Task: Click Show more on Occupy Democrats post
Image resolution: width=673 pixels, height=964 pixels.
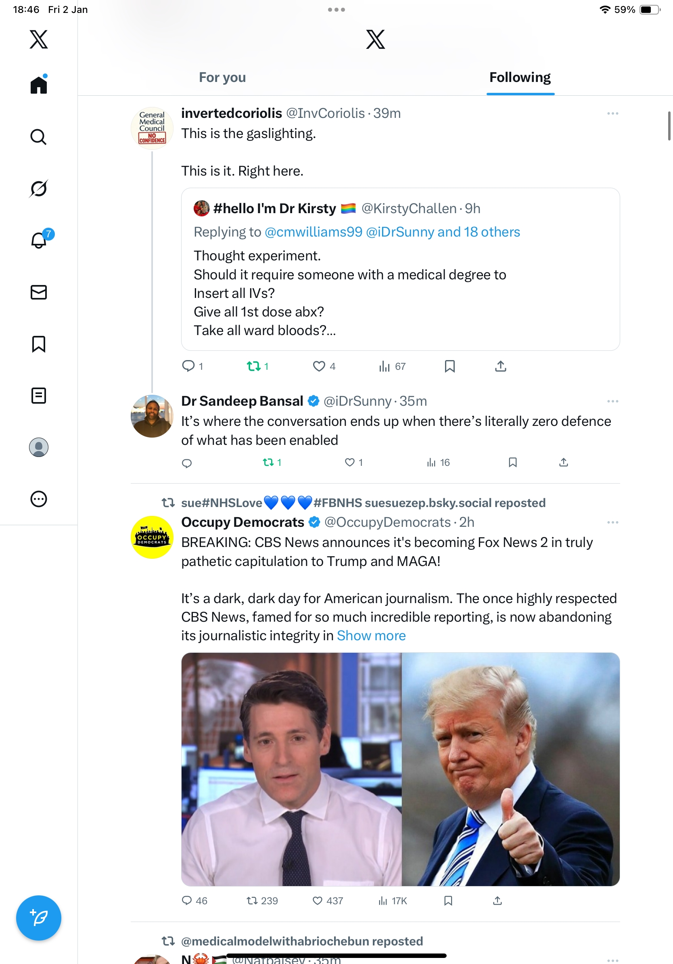Action: [371, 636]
